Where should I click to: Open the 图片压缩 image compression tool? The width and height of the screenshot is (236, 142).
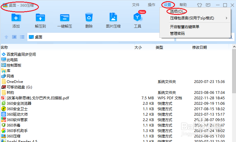tap(113, 17)
